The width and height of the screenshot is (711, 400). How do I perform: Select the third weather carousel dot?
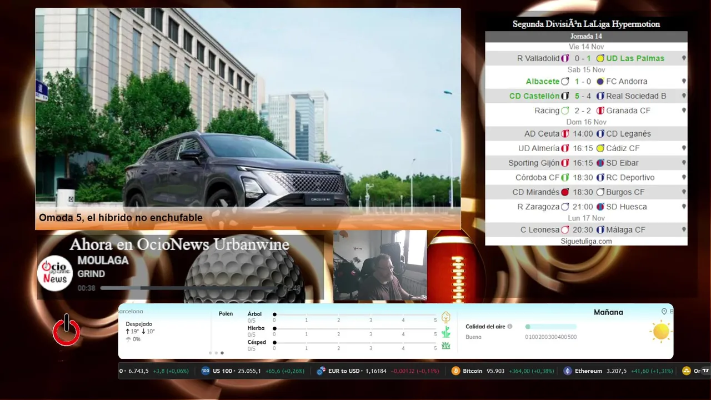(x=222, y=353)
